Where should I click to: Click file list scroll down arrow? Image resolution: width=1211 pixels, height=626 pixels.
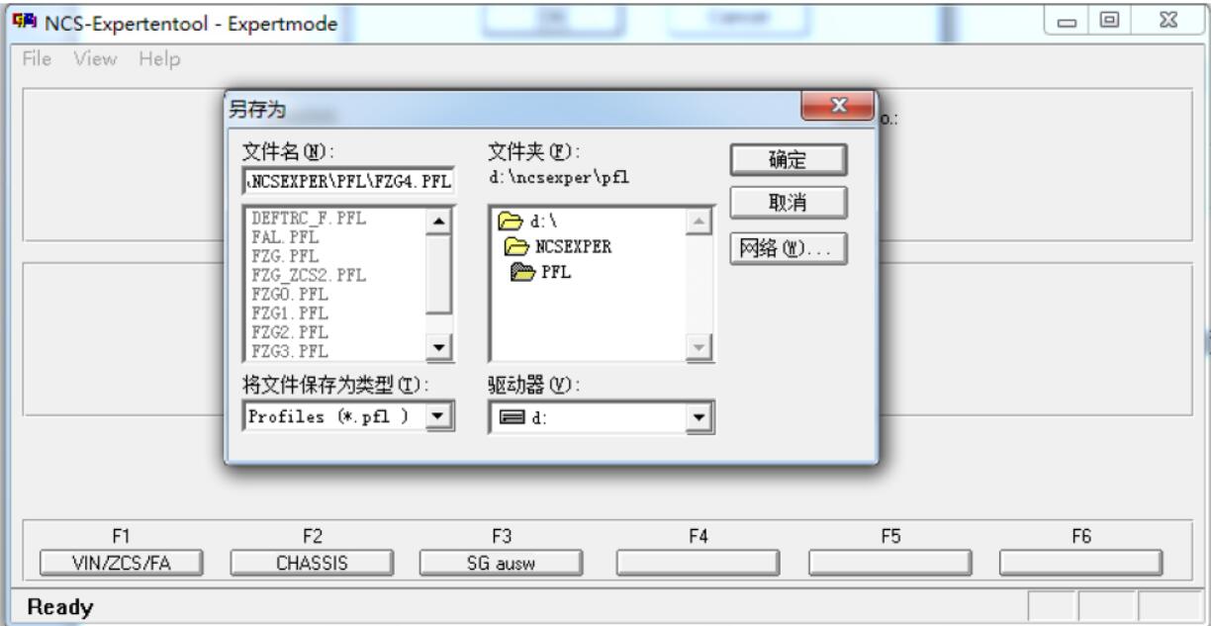(x=439, y=346)
